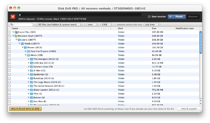Click the Batman folder icon

coord(32,97)
